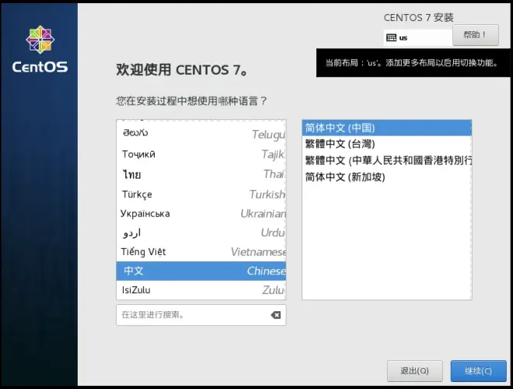Select Telugu in the language list
This screenshot has width=513, height=389.
click(x=201, y=134)
